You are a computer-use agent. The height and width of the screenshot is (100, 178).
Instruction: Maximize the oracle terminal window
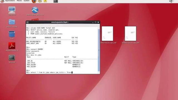pos(95,22)
